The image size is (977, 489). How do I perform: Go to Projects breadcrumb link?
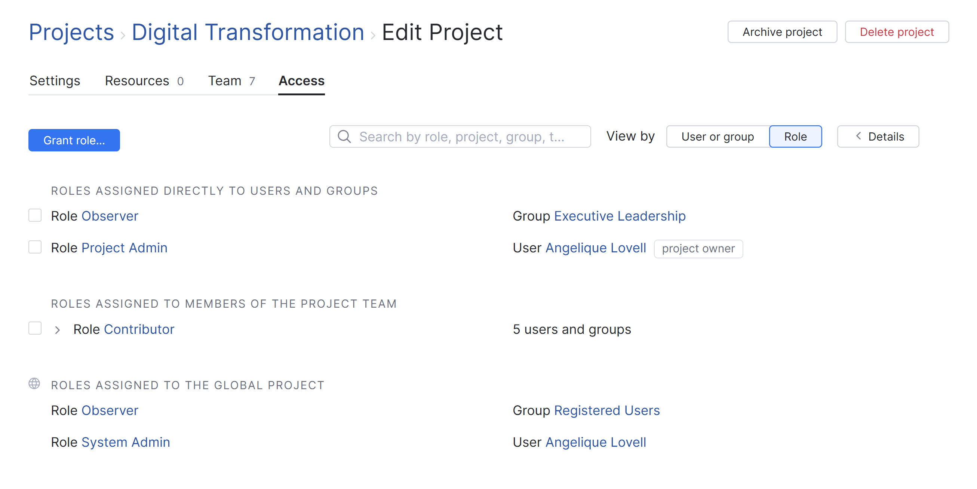point(71,32)
